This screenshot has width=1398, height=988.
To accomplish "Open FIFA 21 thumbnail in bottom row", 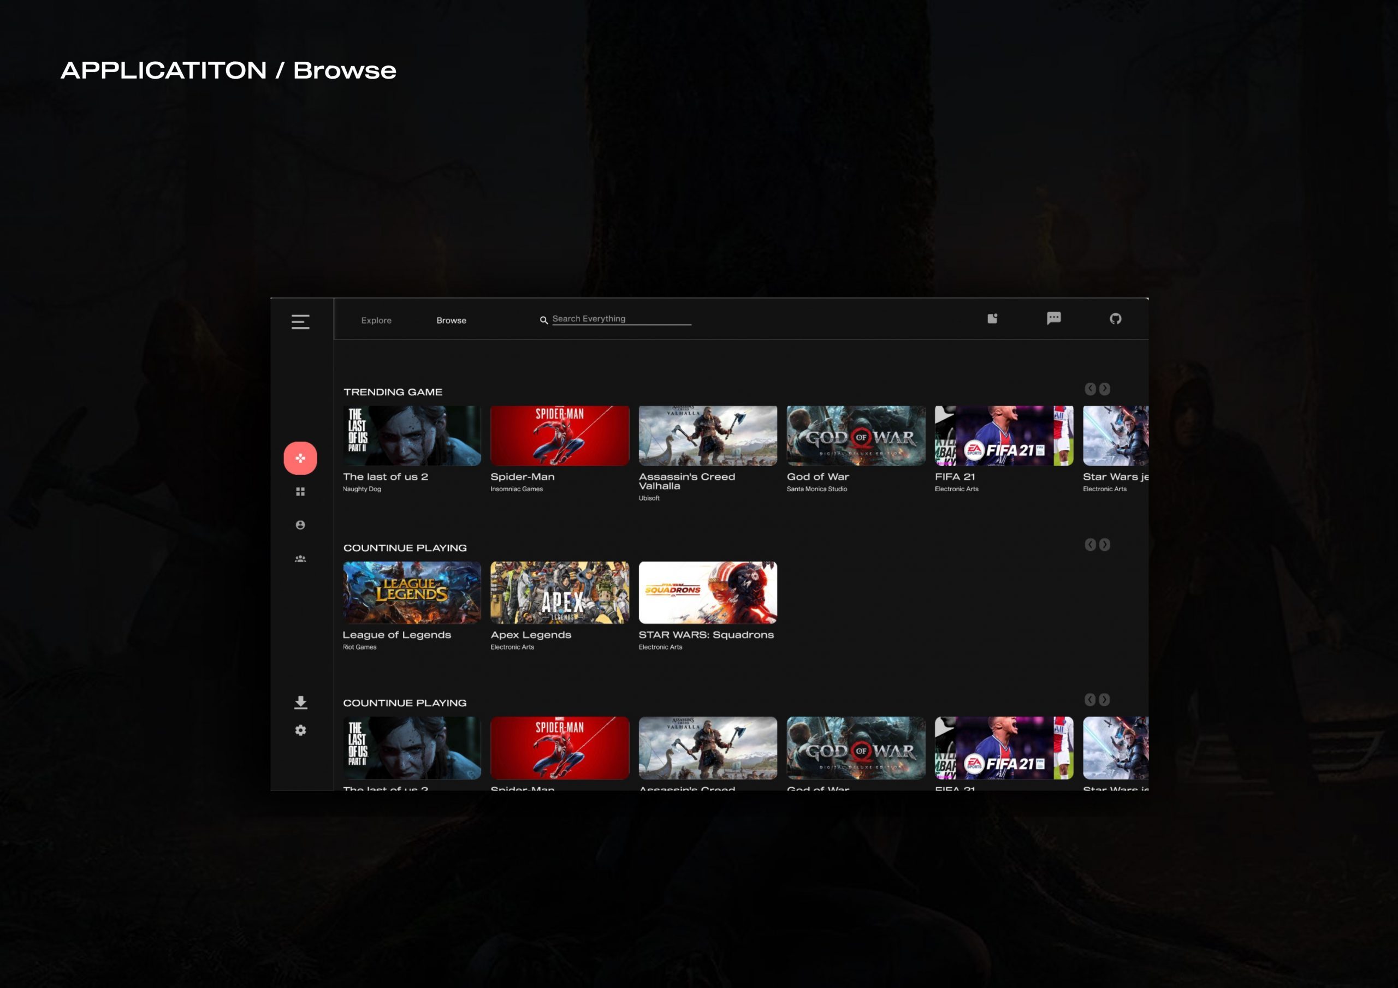I will (1004, 748).
